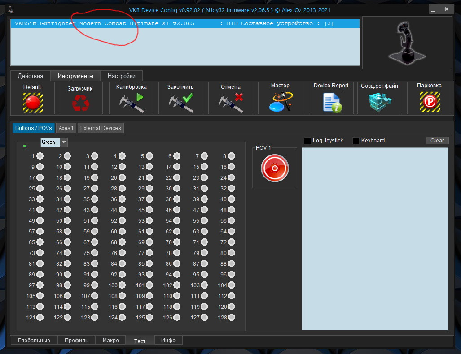The height and width of the screenshot is (354, 461).
Task: Open the Действия tab
Action: tap(30, 76)
